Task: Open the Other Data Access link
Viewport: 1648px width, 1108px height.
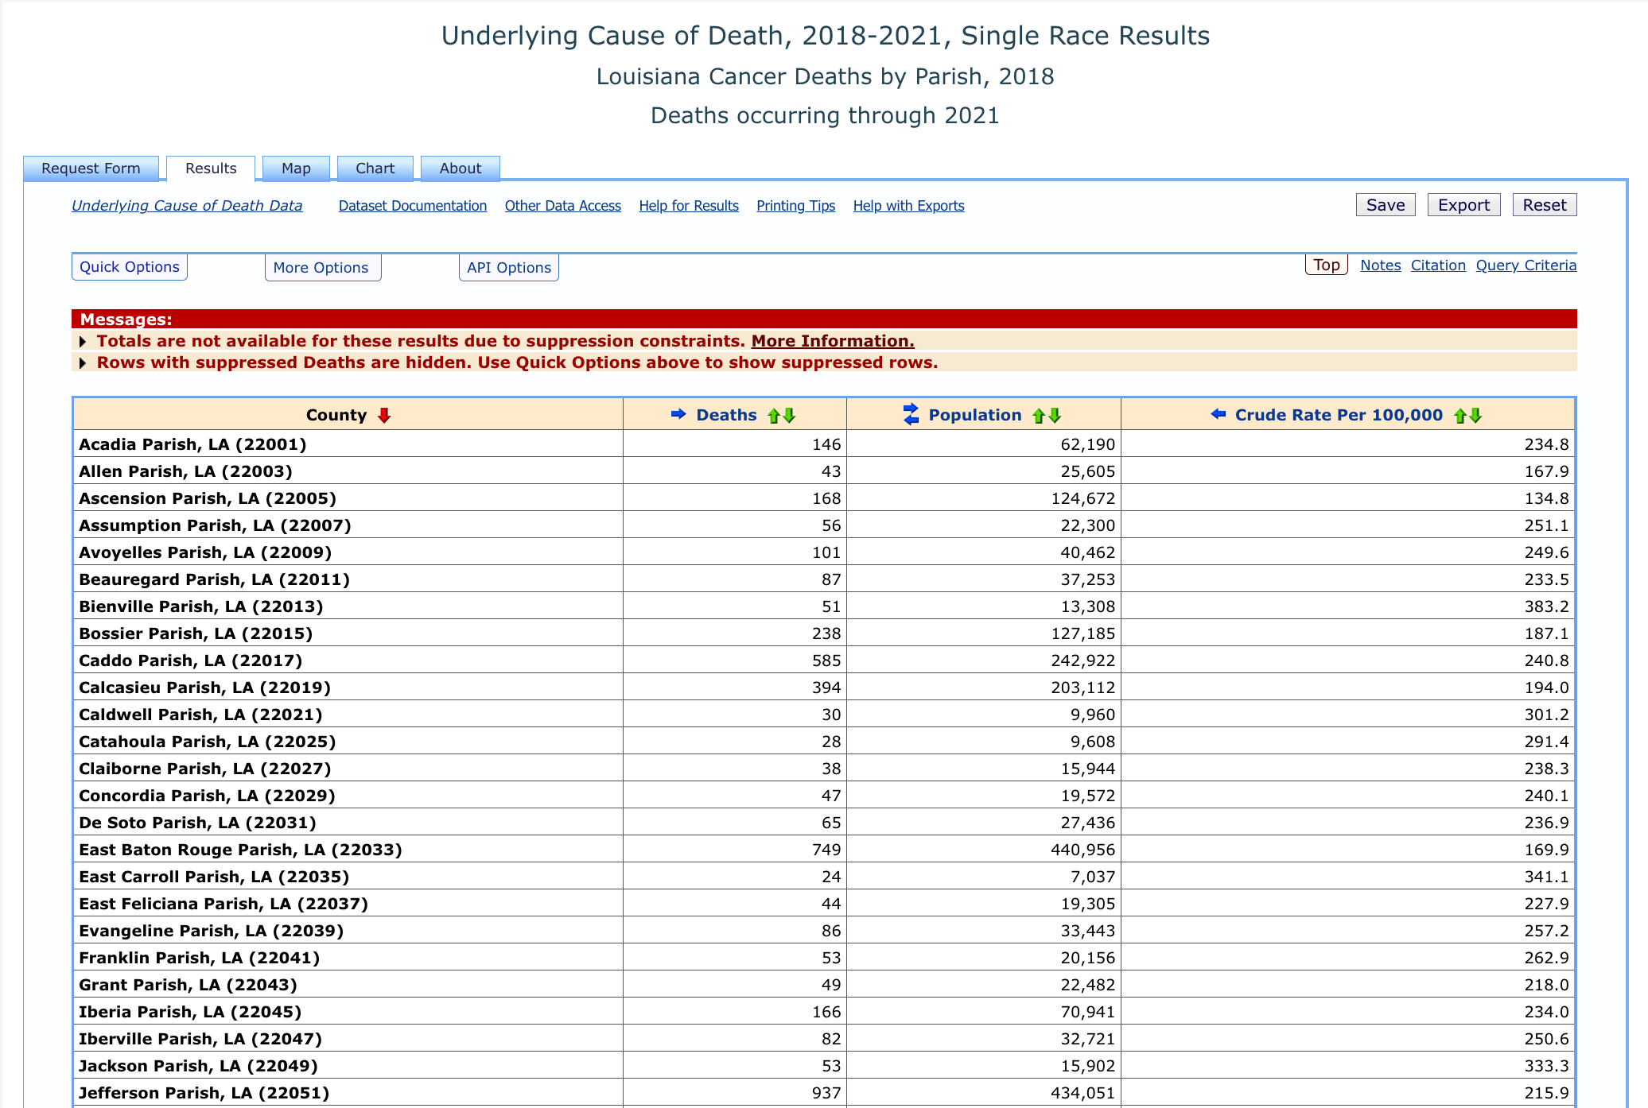Action: (563, 206)
